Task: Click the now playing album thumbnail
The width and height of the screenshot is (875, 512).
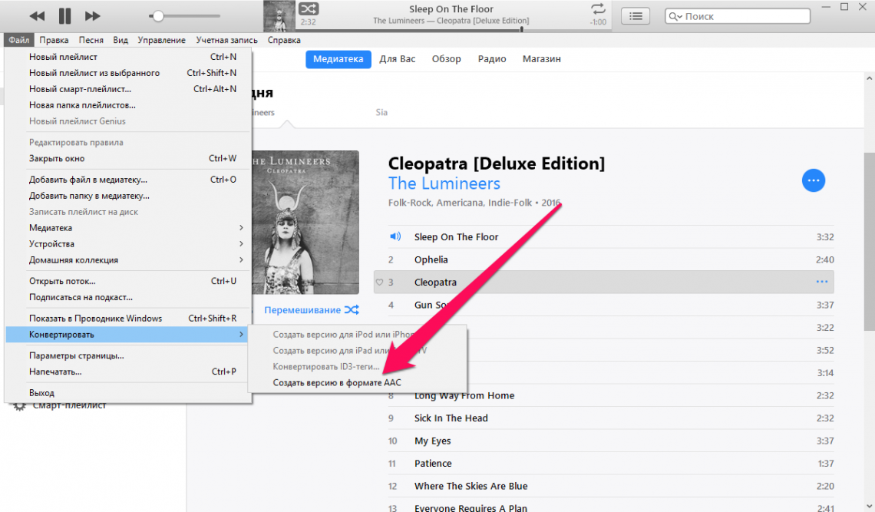Action: (279, 16)
